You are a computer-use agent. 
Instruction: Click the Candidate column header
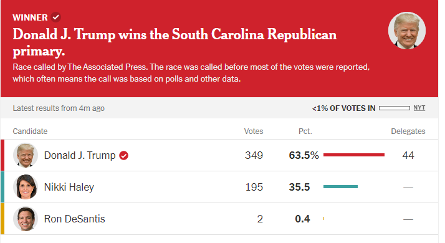pos(30,131)
